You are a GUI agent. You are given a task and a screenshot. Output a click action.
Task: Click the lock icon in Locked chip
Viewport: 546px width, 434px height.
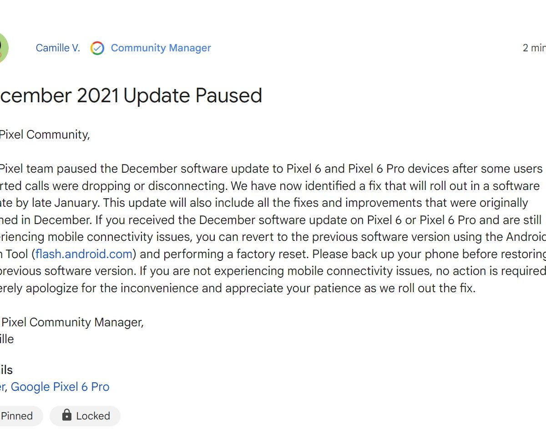67,415
